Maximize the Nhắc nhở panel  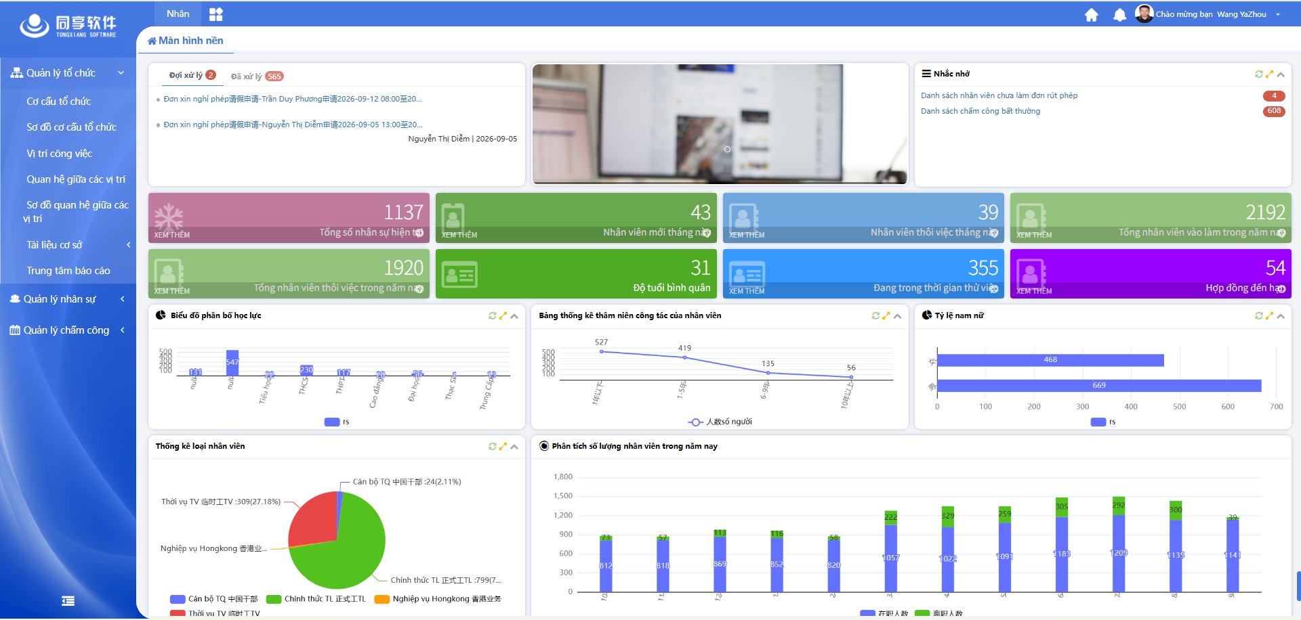(1270, 74)
